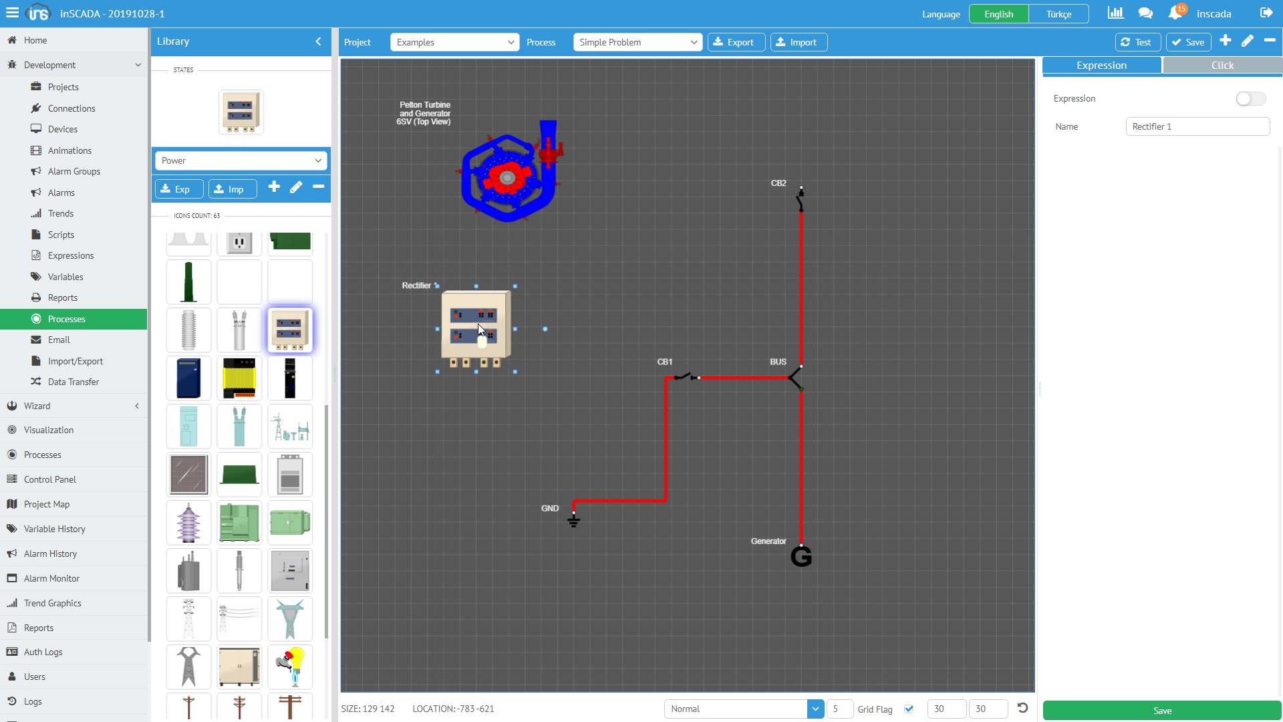Open the notifications bell icon
1283x722 pixels.
coord(1175,13)
